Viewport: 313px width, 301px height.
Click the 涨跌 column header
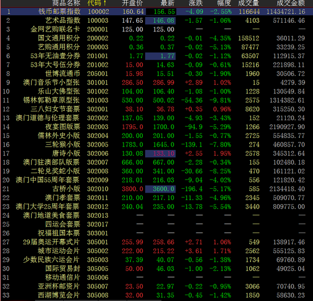(196, 3)
